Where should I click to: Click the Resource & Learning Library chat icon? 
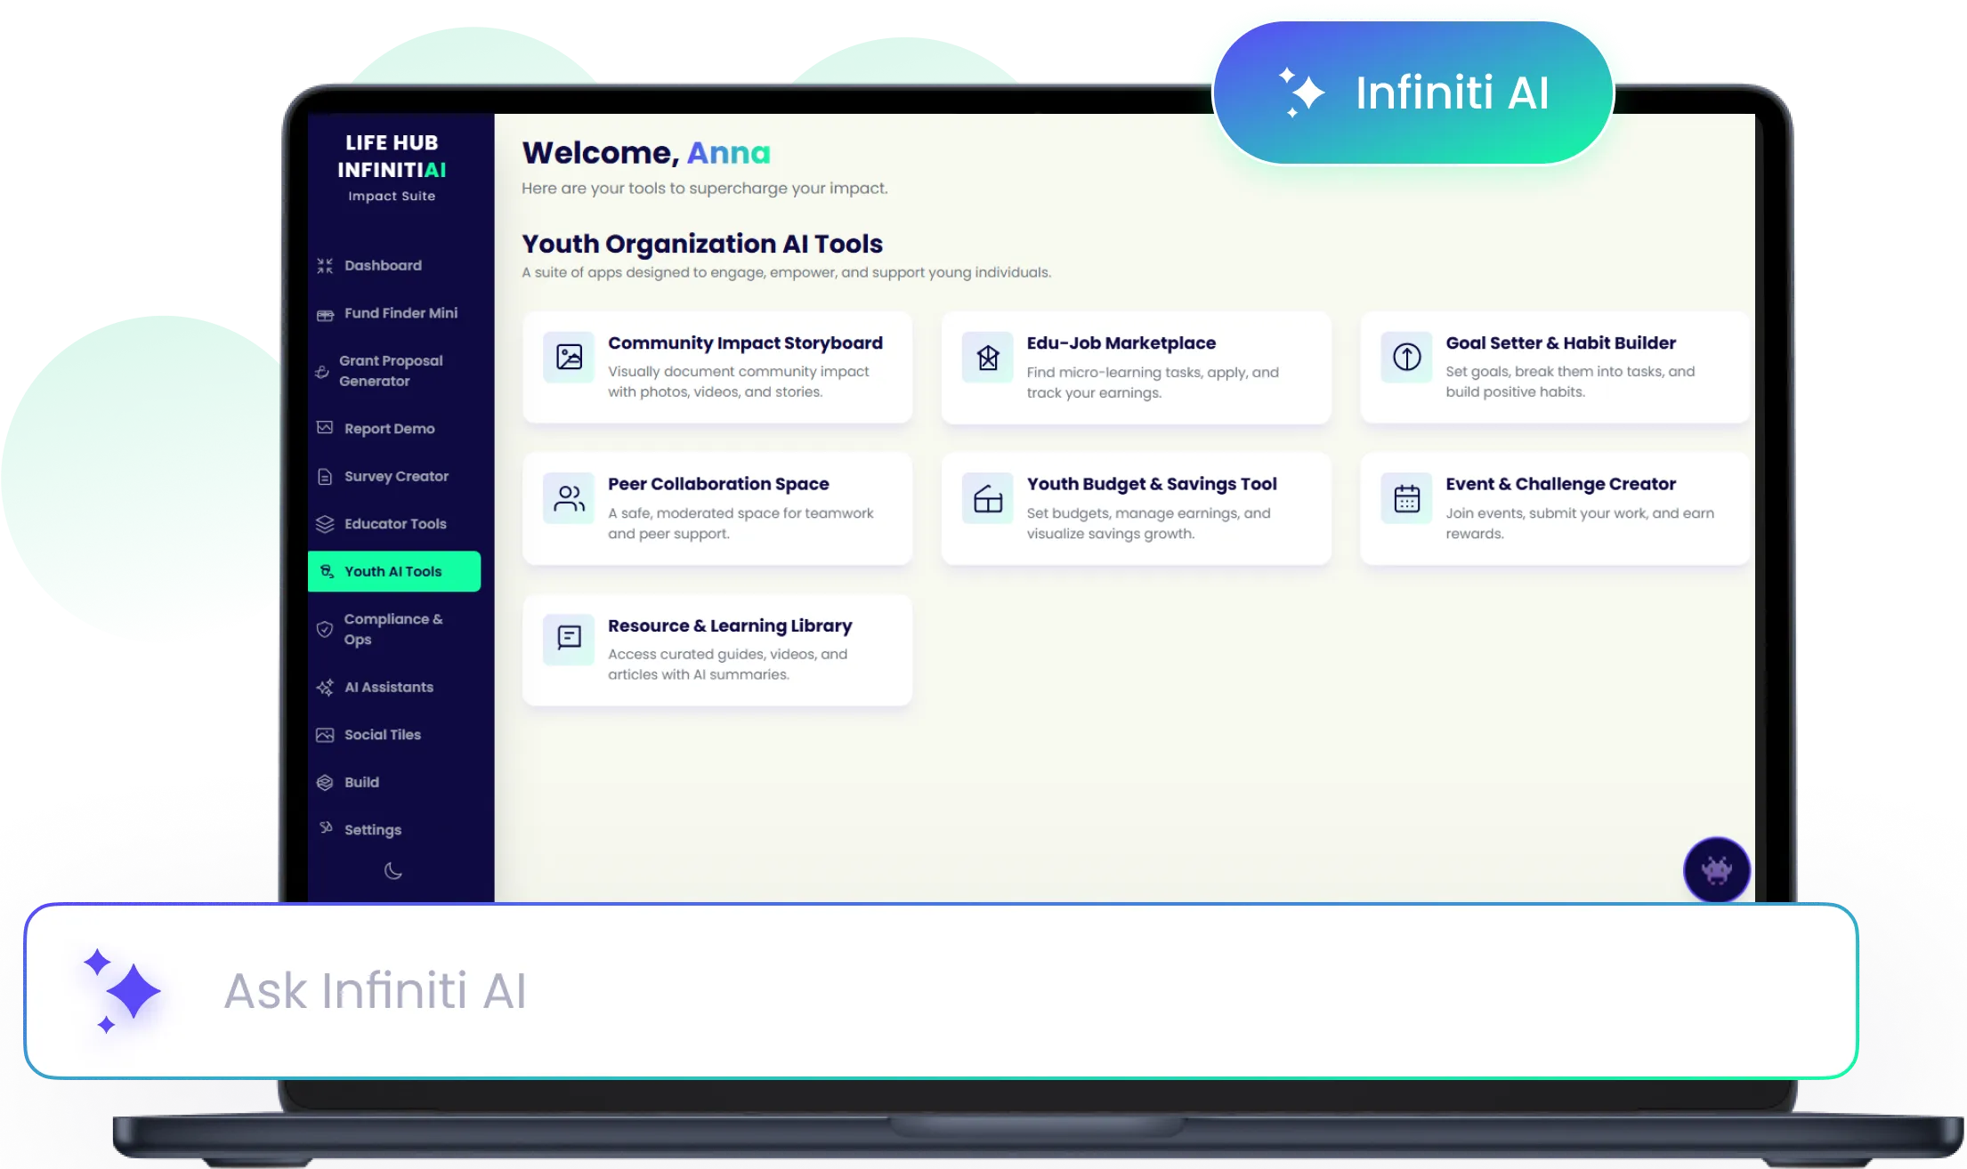point(569,638)
